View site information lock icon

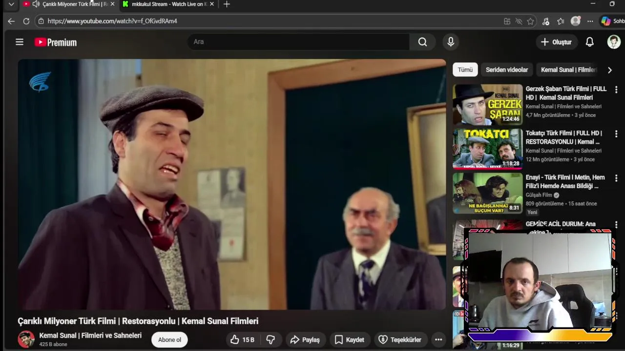coord(41,21)
